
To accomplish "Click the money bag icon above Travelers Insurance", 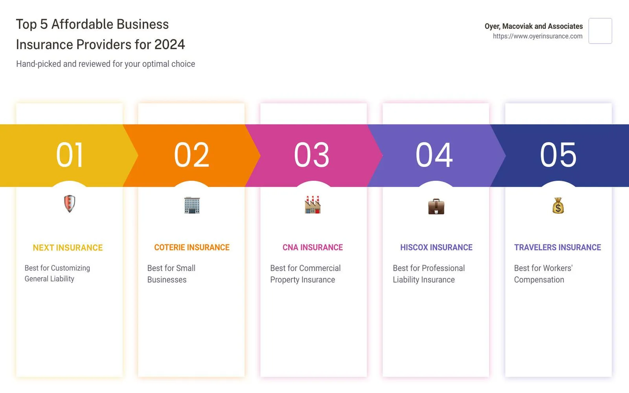I will 558,205.
